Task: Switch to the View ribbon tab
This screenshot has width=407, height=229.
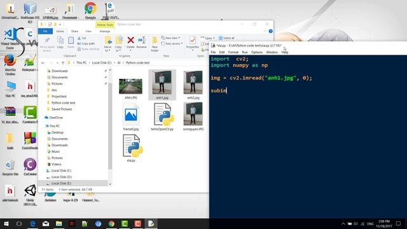Action: [88, 31]
